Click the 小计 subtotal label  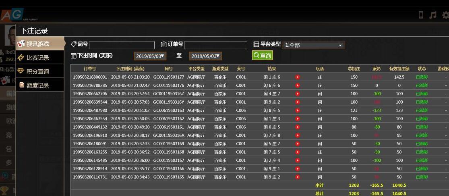(320, 186)
